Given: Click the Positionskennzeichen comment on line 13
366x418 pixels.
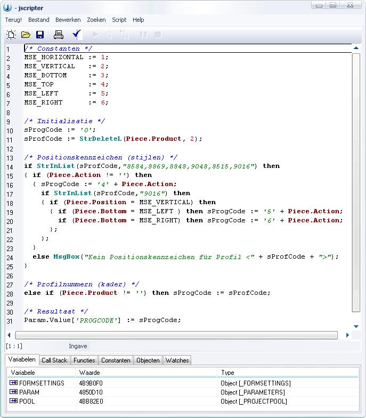Looking at the screenshot, I should [101, 157].
